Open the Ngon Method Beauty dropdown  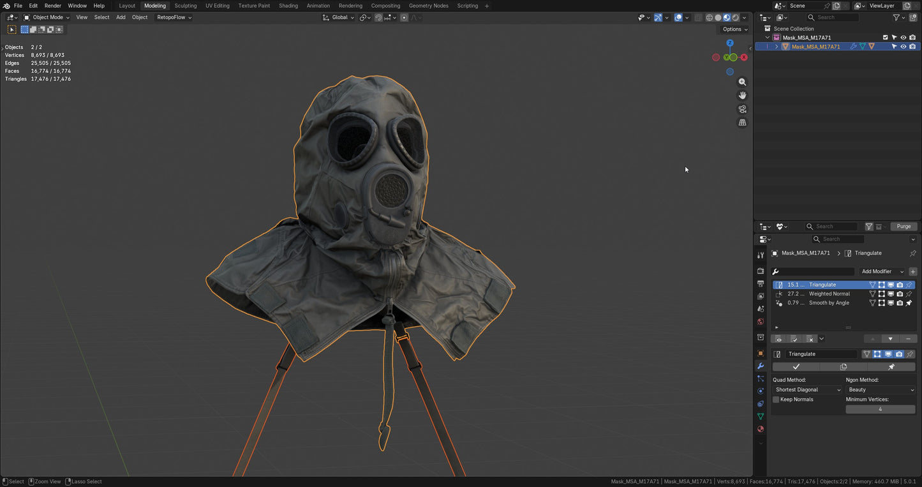point(881,390)
